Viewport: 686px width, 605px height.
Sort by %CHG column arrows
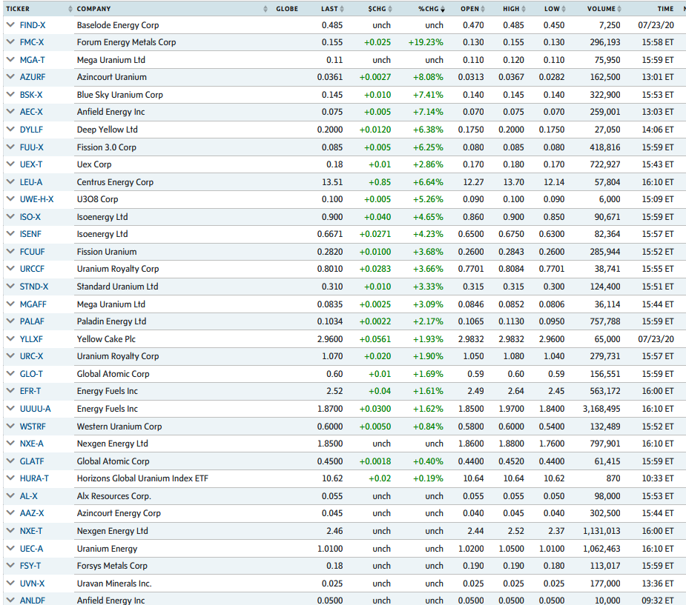pyautogui.click(x=443, y=9)
